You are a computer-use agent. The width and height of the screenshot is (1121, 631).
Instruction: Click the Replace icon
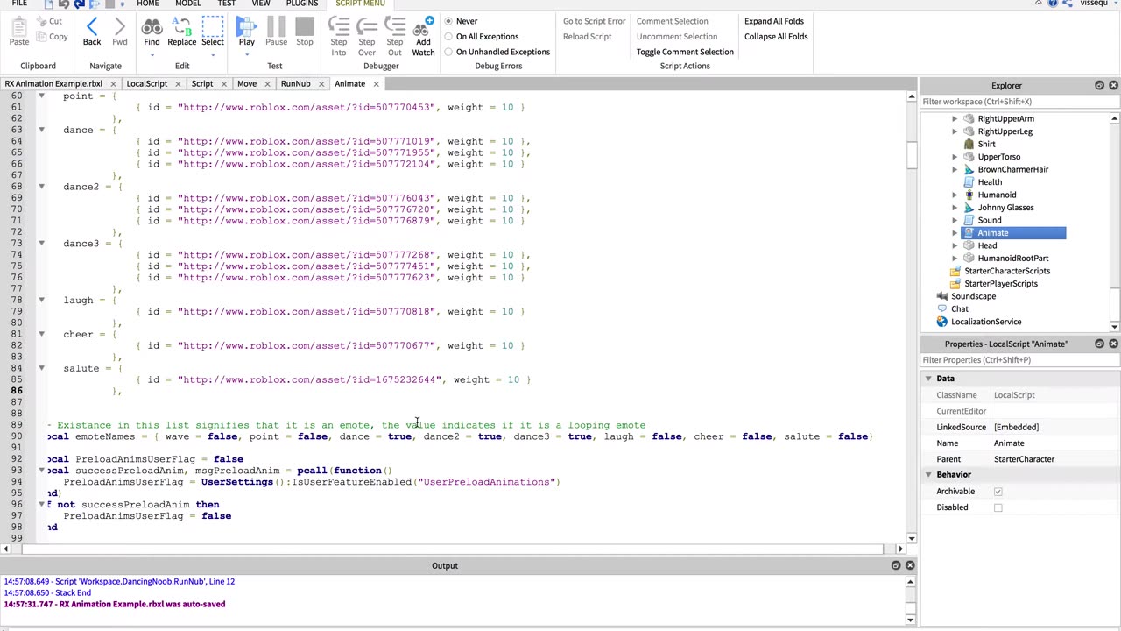tap(182, 26)
